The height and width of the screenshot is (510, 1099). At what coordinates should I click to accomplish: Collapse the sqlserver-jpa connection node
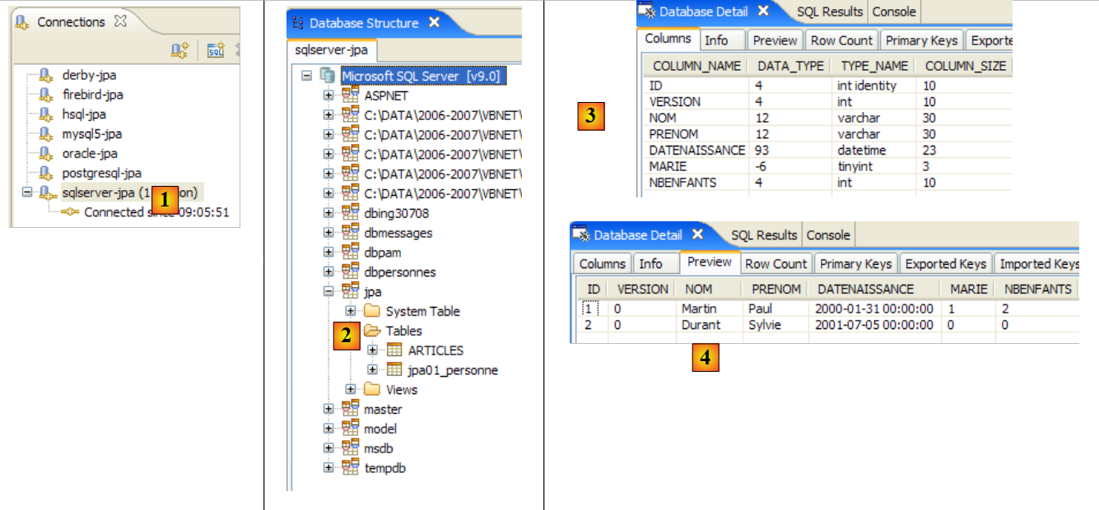pyautogui.click(x=26, y=192)
